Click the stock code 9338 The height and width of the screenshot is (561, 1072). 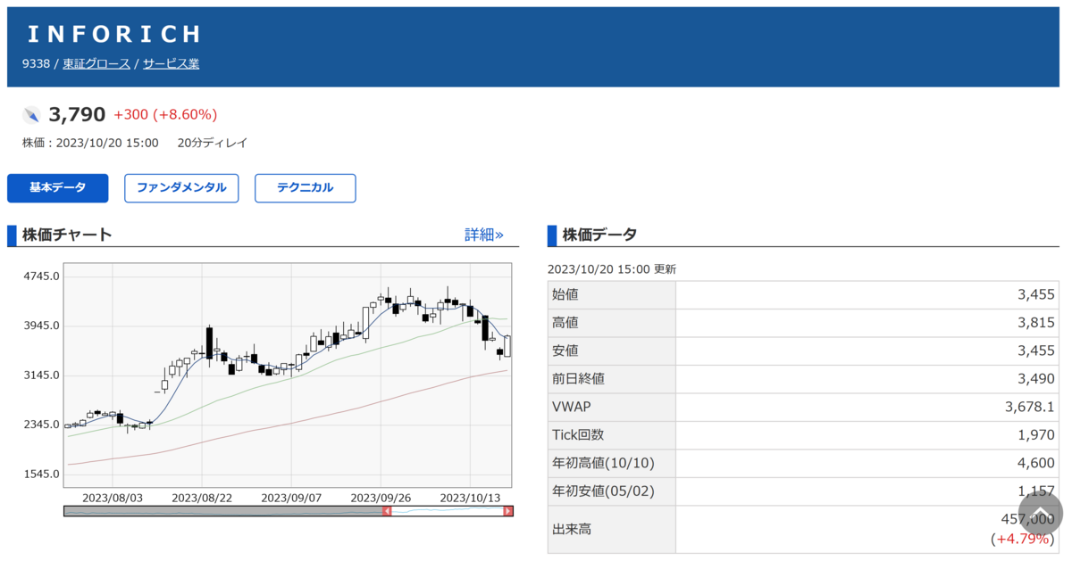pyautogui.click(x=36, y=64)
